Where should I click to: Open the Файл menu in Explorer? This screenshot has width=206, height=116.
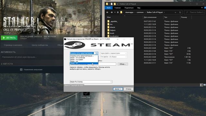point(108,8)
